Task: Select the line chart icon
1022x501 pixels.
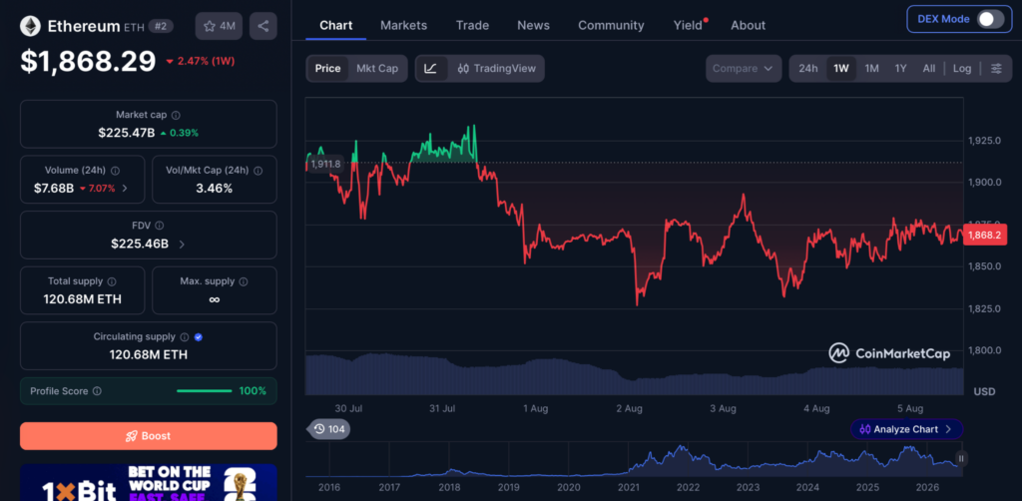Action: 431,69
